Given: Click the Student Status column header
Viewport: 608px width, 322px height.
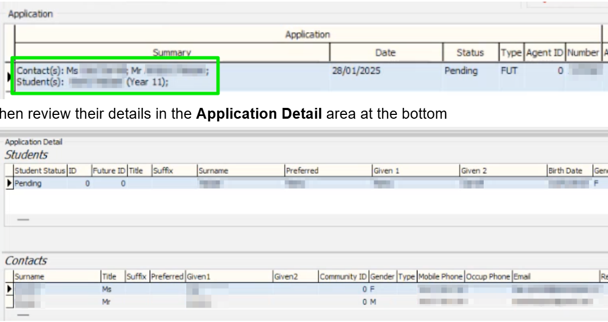Looking at the screenshot, I should pyautogui.click(x=40, y=170).
